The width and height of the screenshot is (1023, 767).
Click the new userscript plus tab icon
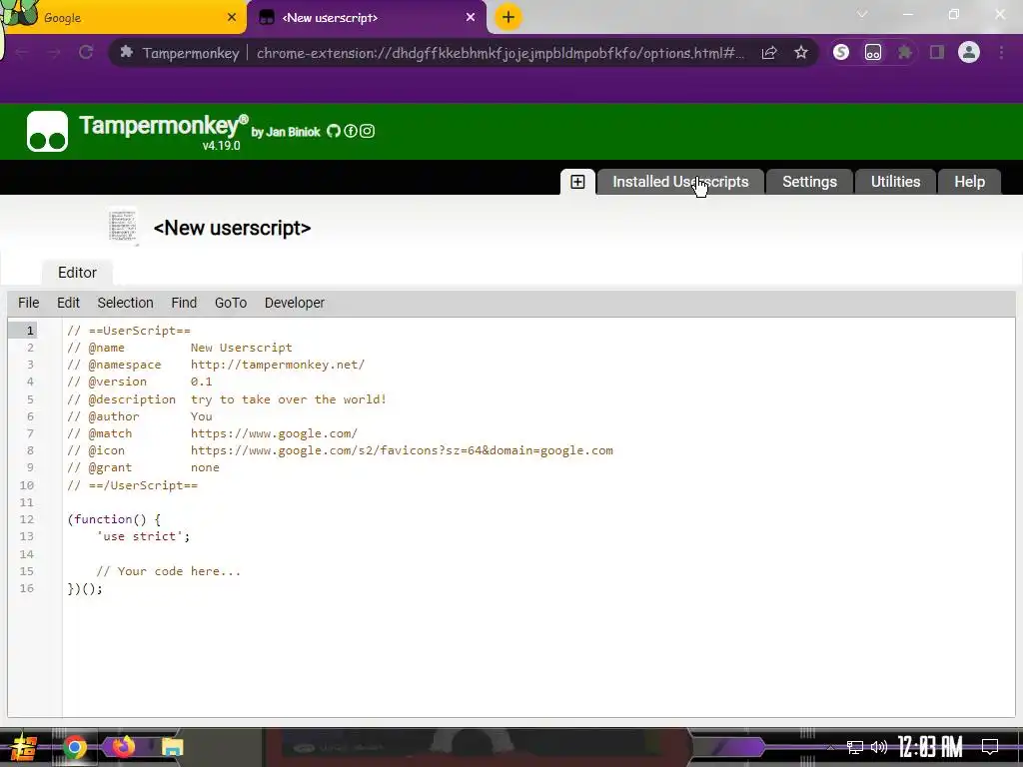point(577,182)
